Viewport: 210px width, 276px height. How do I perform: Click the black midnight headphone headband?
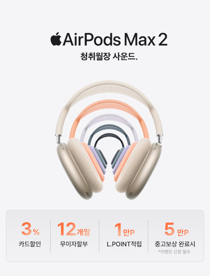point(109,136)
